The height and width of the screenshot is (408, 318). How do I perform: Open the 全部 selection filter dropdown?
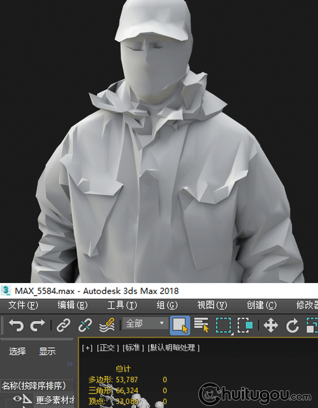tap(145, 323)
